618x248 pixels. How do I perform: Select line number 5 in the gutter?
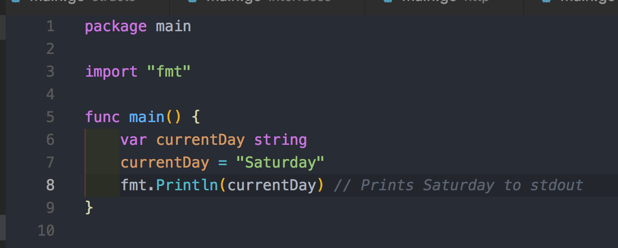50,117
